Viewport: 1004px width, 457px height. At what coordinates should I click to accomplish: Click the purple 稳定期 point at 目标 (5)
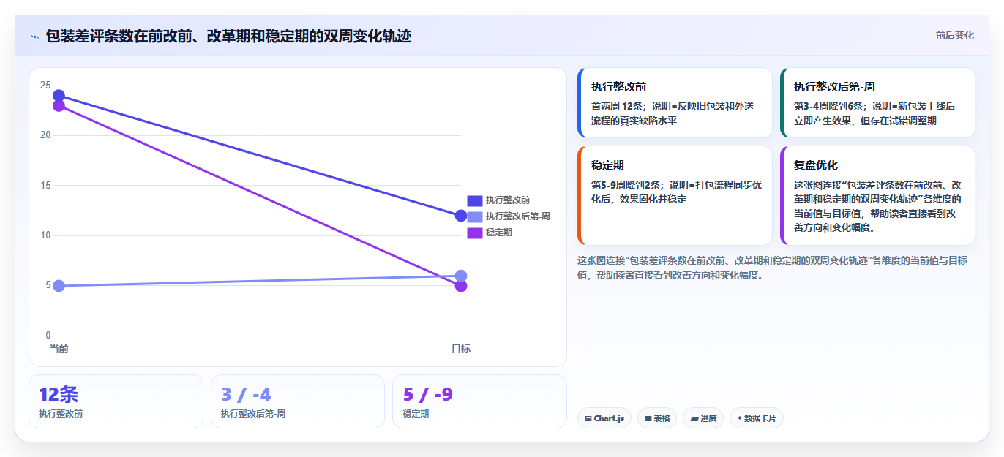(461, 286)
